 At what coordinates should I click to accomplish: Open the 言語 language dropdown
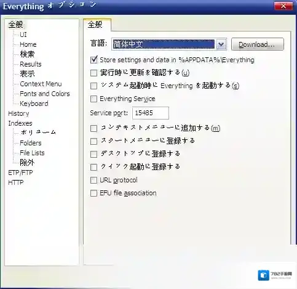pos(169,44)
